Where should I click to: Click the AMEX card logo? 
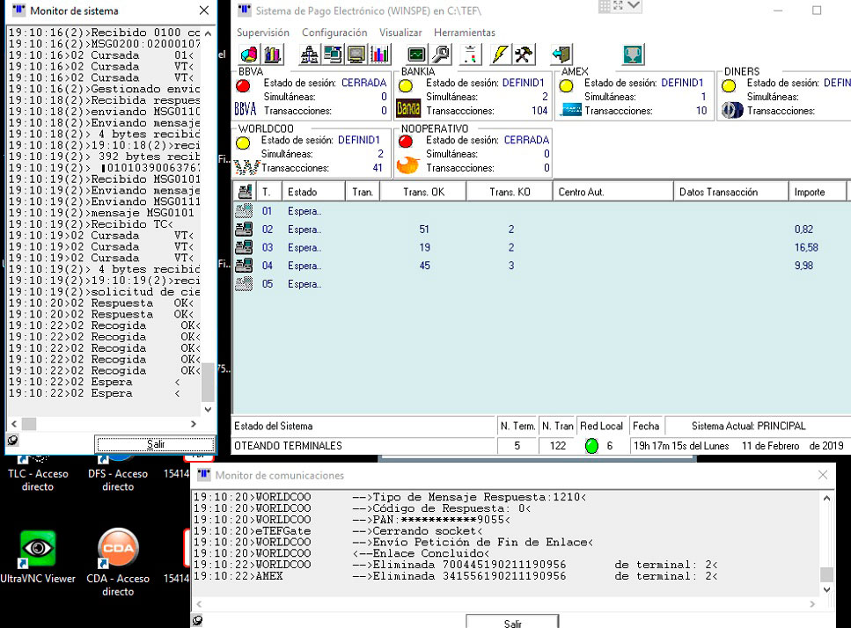click(x=571, y=111)
